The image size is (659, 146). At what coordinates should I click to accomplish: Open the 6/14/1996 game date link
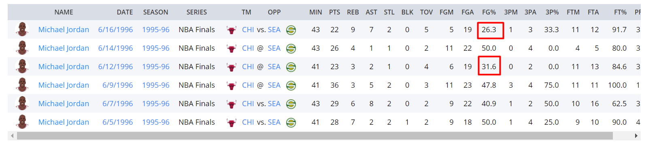(x=115, y=48)
